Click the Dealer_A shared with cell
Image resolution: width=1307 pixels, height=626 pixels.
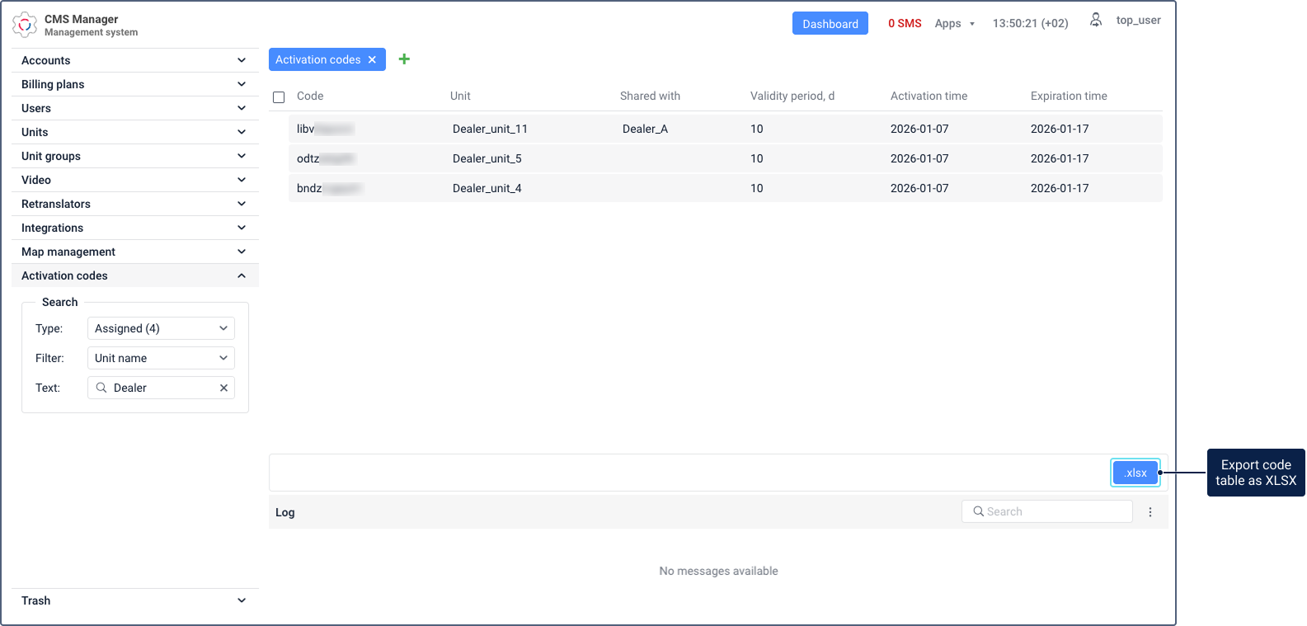645,129
